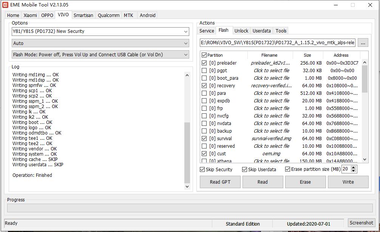Screen dimensions: 380x232
Task: Click the oem.img filename cell
Action: tap(272, 153)
